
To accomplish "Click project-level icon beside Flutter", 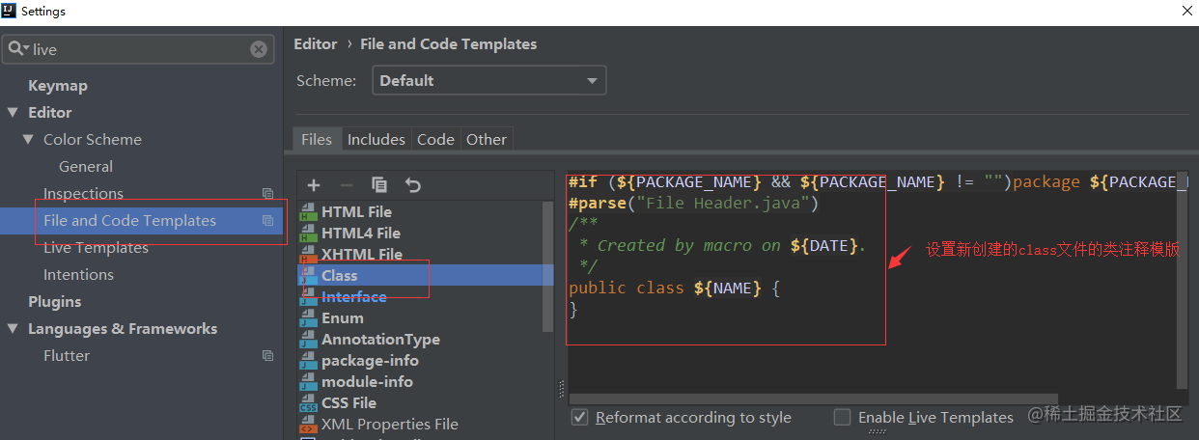I will (x=268, y=356).
